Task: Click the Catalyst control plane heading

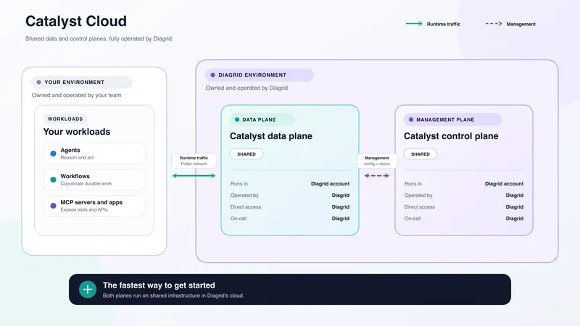Action: tap(451, 136)
